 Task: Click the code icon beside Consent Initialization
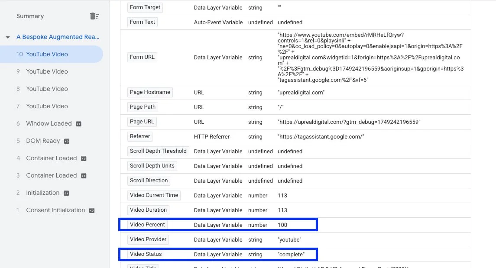point(92,210)
